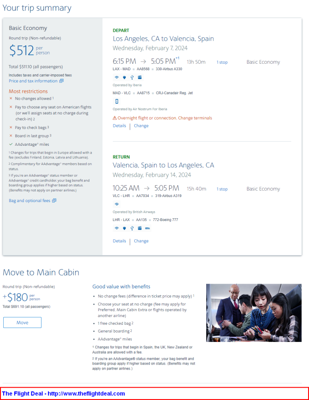Click the lie-flat seat icon on LHR - LAX
This screenshot has width=309, height=400.
pos(148,227)
